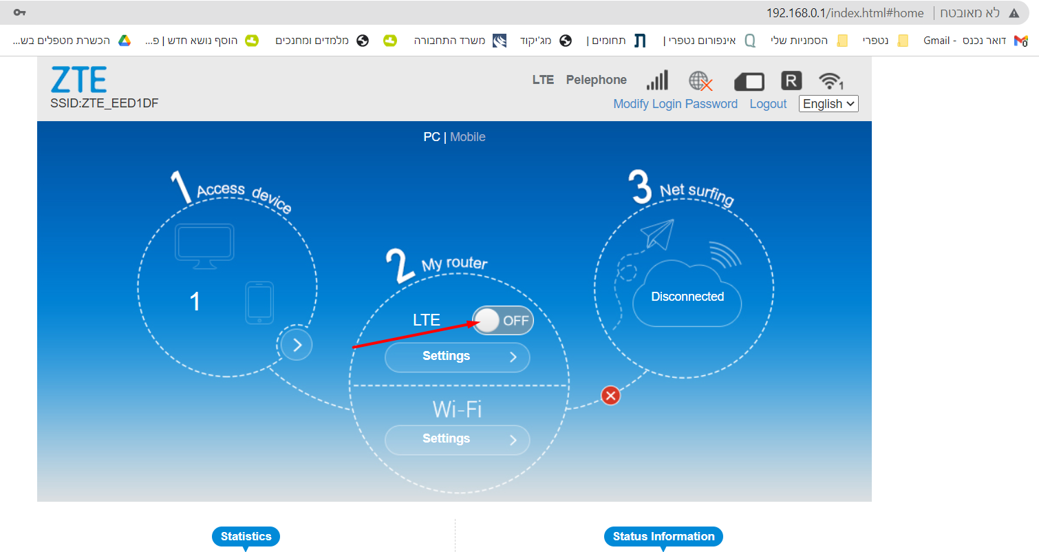The height and width of the screenshot is (552, 1039).
Task: Click the roaming R indicator icon
Action: 791,81
